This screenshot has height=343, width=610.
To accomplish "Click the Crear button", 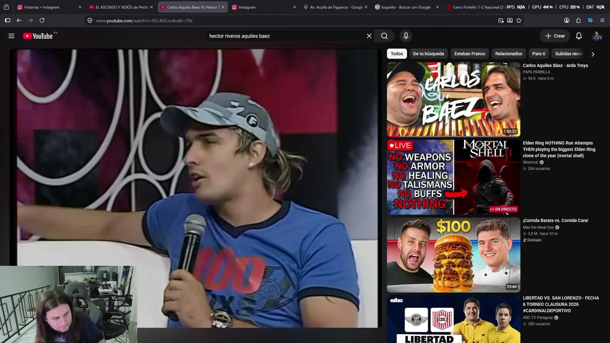I will coord(555,36).
